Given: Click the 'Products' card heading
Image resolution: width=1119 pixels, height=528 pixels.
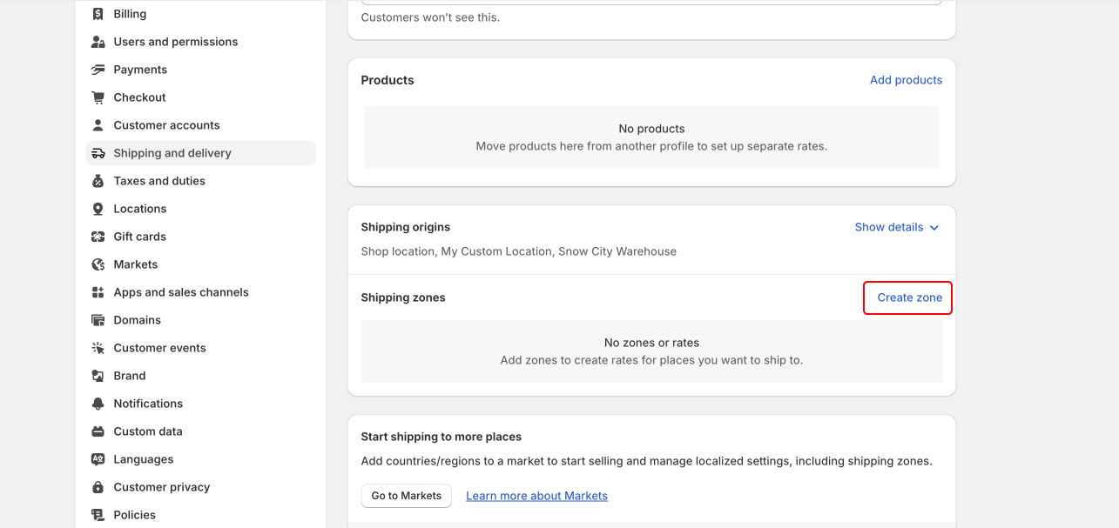Looking at the screenshot, I should [388, 80].
